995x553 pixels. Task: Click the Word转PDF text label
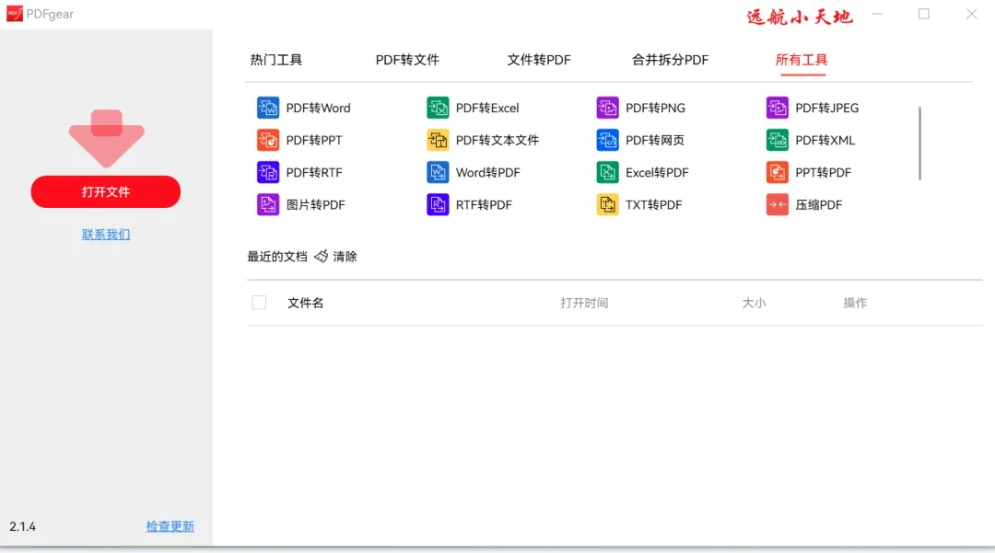tap(488, 172)
